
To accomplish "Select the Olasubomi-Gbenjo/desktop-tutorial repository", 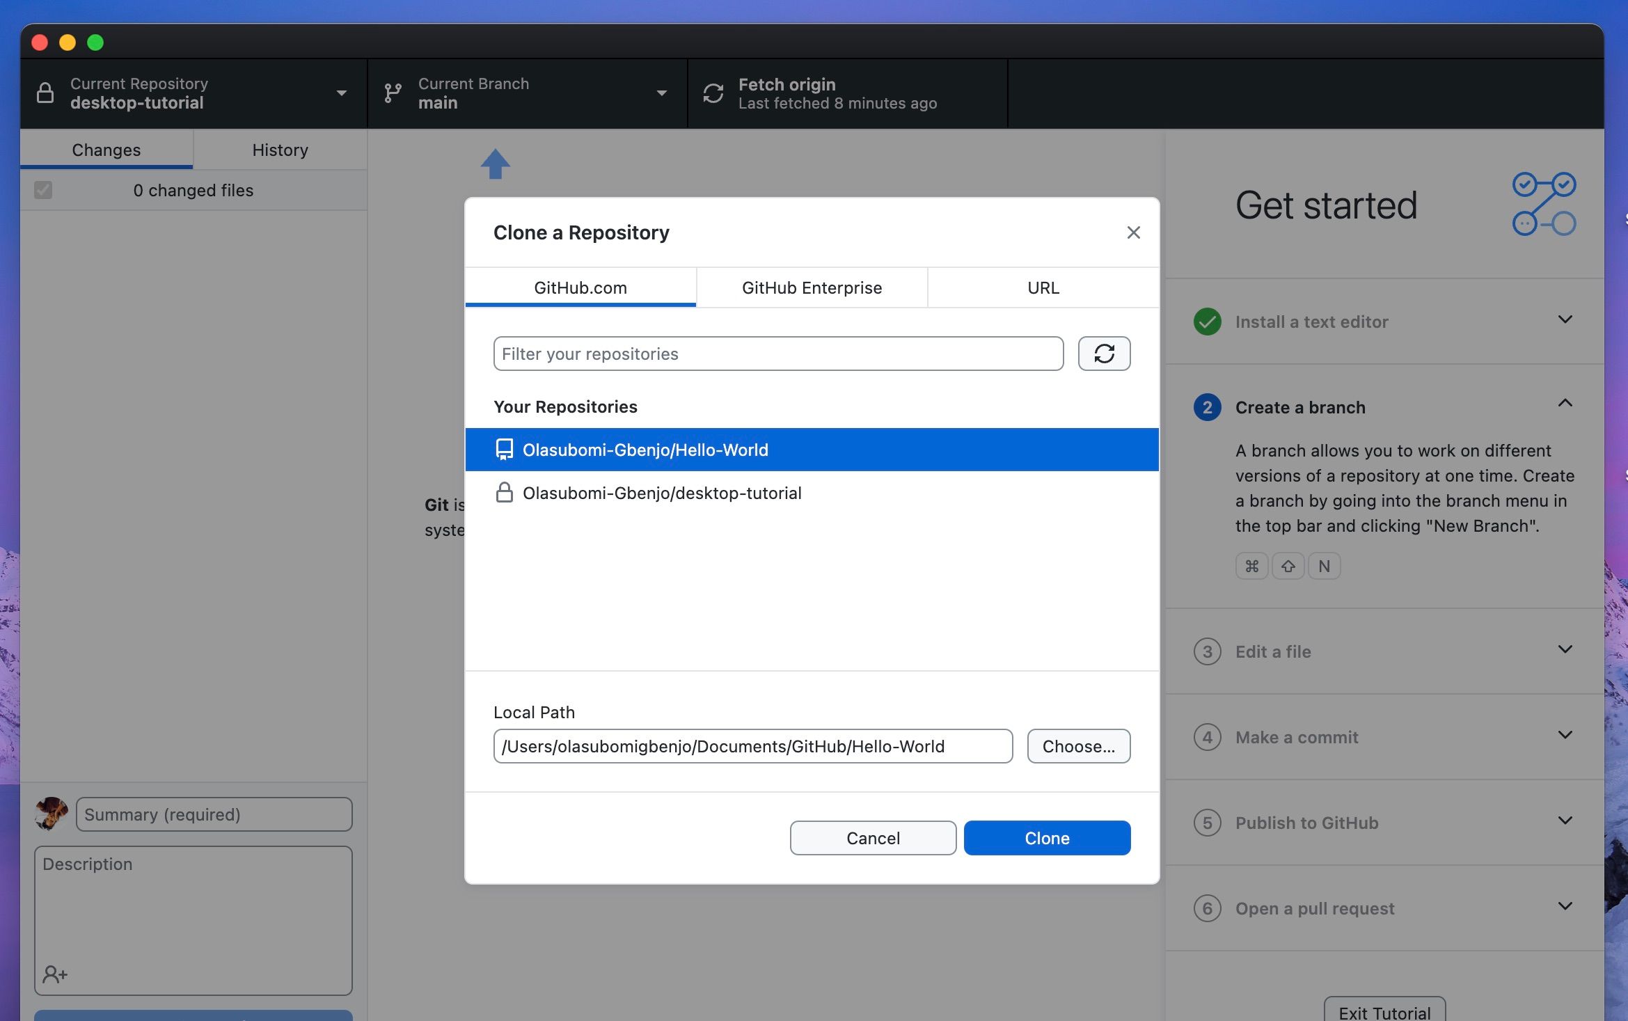I will [662, 492].
